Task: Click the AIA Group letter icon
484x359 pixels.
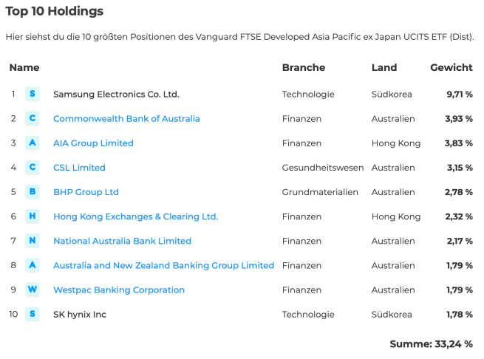Action: pyautogui.click(x=32, y=143)
